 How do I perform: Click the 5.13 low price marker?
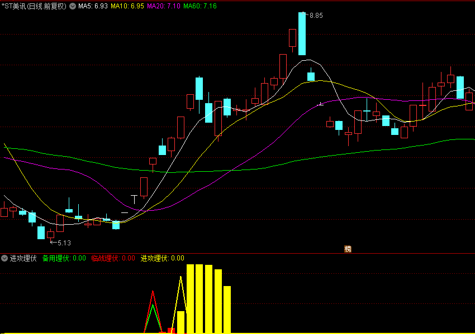(x=64, y=243)
